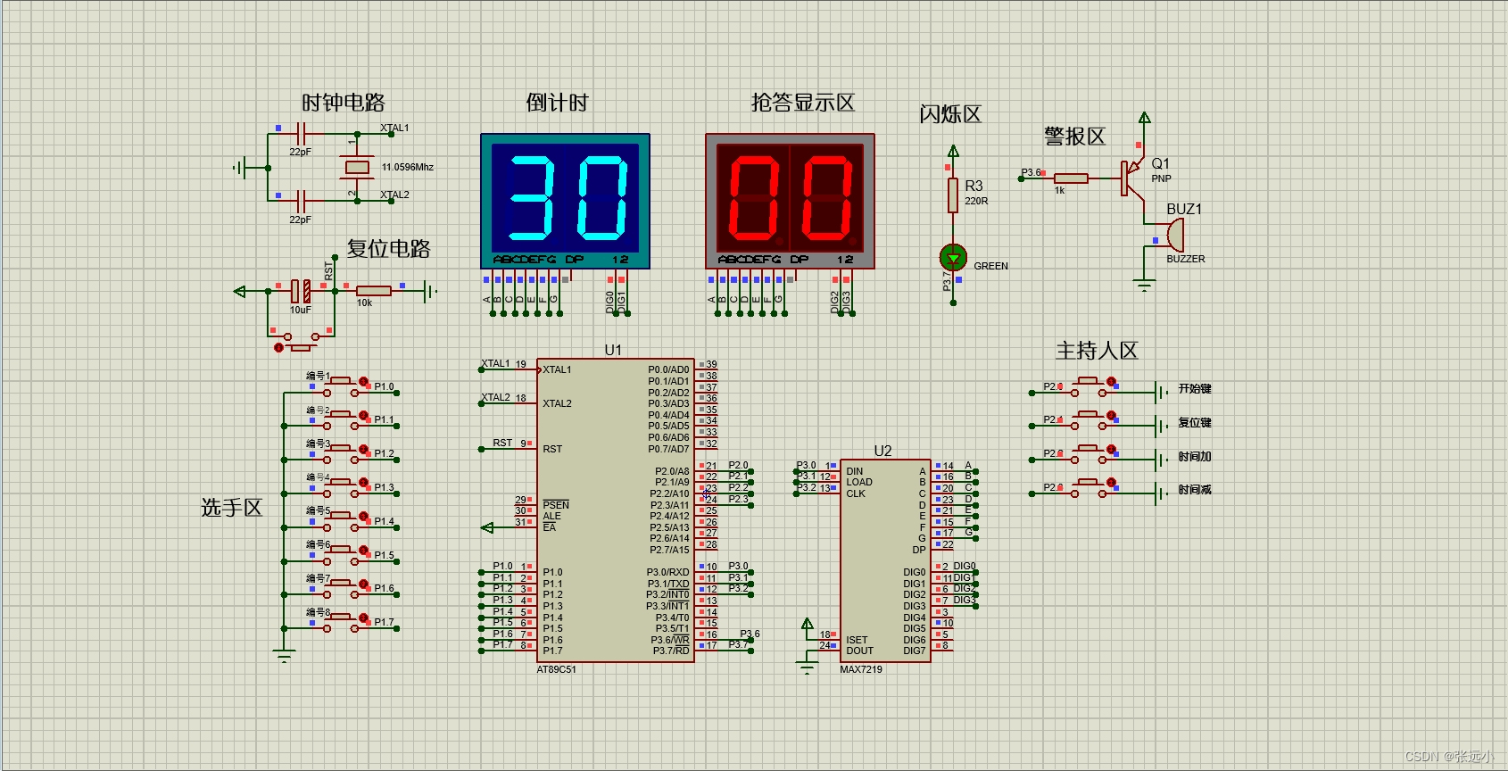1508x771 pixels.
Task: Click the power terminal above R3
Action: pyautogui.click(x=953, y=151)
